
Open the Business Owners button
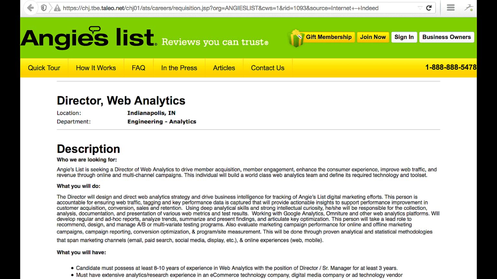coord(447,37)
